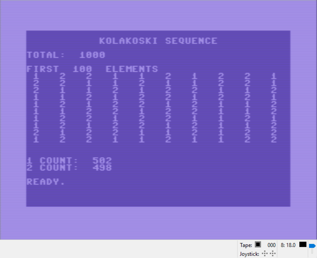Click the tape counter showing 000
Viewport: 317px width, 258px height.
tap(271, 245)
